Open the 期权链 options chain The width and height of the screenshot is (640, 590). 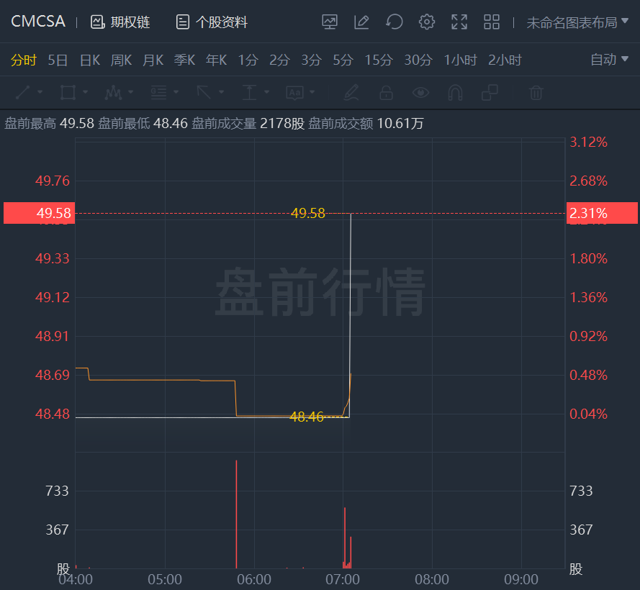pyautogui.click(x=120, y=22)
